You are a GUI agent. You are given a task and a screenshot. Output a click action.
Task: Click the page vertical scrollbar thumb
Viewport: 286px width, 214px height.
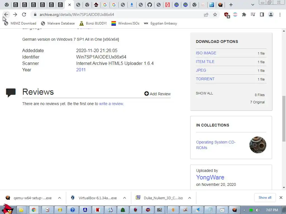pyautogui.click(x=284, y=119)
